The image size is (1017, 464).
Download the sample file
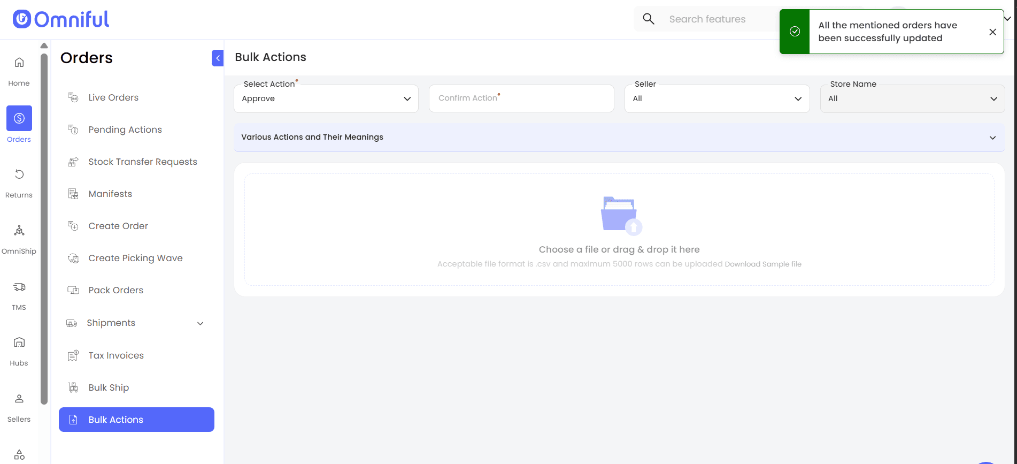click(763, 264)
